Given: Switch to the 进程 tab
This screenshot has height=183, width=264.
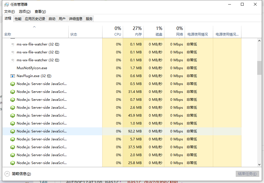Looking at the screenshot, I should 8,18.
